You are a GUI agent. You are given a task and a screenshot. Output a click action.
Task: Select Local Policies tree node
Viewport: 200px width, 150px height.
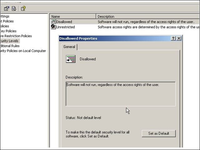5,26
